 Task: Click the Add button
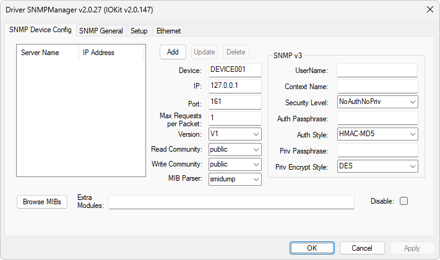[x=173, y=52]
